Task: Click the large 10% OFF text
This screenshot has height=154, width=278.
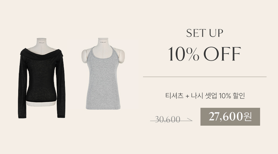Action: [x=204, y=54]
